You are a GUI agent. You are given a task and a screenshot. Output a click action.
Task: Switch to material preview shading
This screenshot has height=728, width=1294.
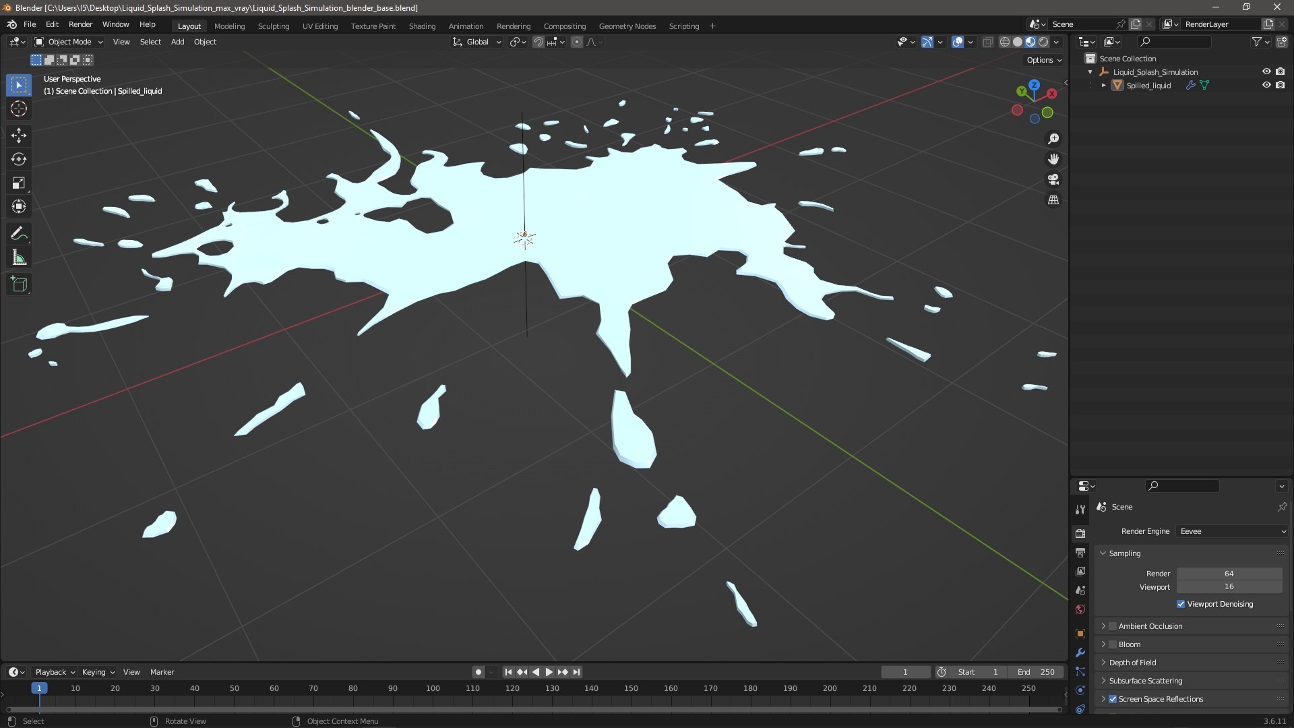pos(1030,42)
